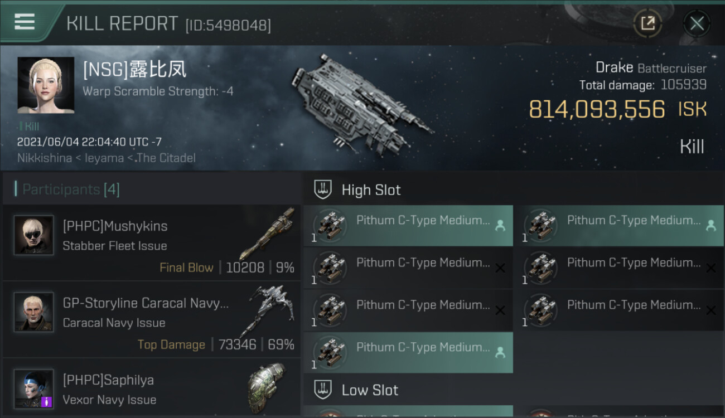Click the share kill report icon

click(x=647, y=23)
